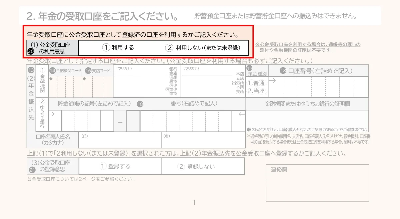The image size is (400, 219).
Task: Select 2.当座 deposit type
Action: 256,91
